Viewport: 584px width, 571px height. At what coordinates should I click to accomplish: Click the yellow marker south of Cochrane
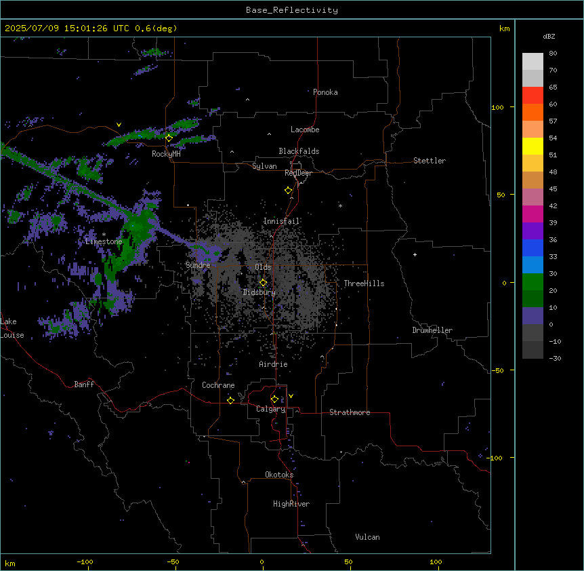pyautogui.click(x=230, y=400)
